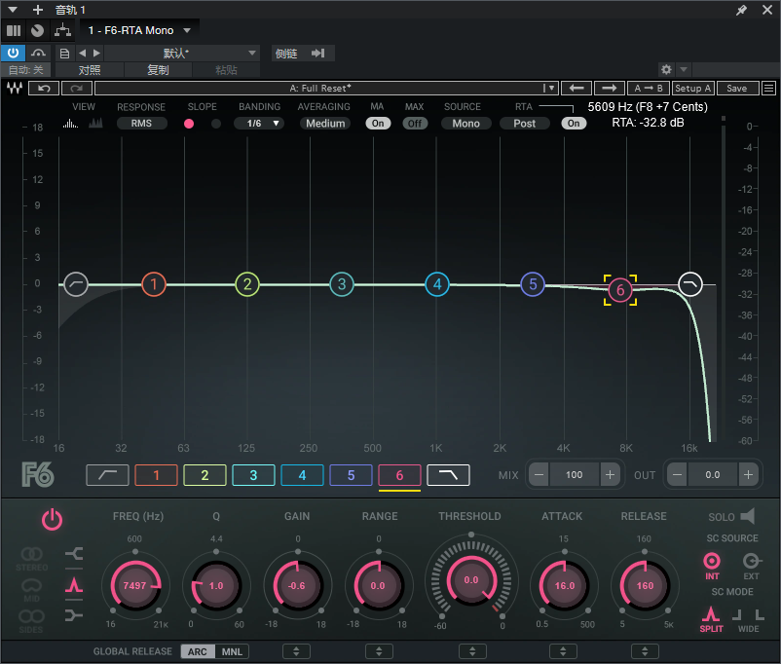Toggle the RTA On switch
Image resolution: width=781 pixels, height=664 pixels.
[x=574, y=123]
